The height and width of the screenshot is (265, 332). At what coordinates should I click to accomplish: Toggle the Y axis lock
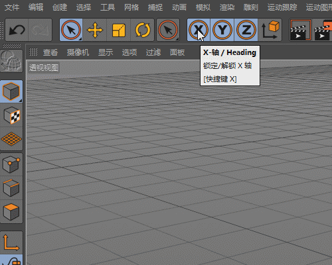222,30
